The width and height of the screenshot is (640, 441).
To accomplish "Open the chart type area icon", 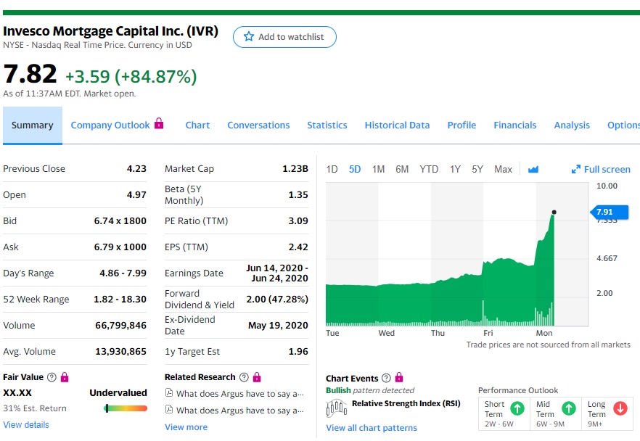I will pos(533,169).
